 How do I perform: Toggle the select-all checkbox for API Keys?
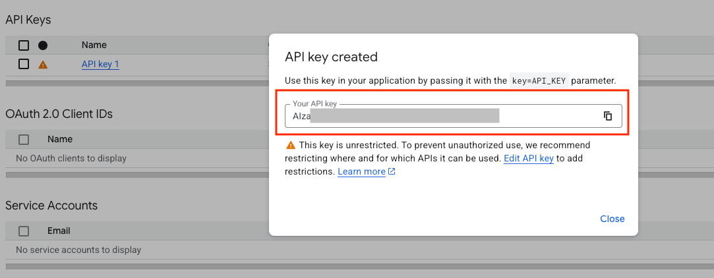[24, 45]
